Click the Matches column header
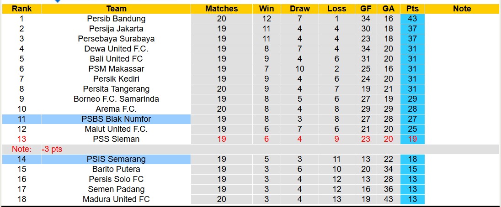Image resolution: width=501 pixels, height=207 pixels. tap(222, 9)
